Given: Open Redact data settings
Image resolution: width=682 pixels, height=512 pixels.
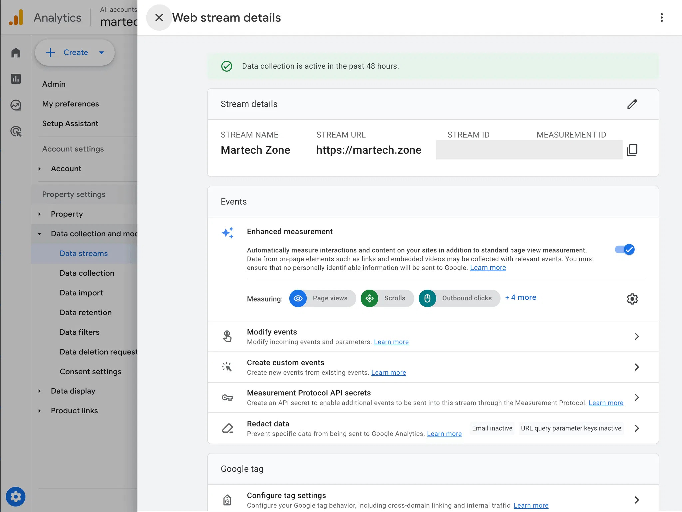Looking at the screenshot, I should (x=433, y=428).
